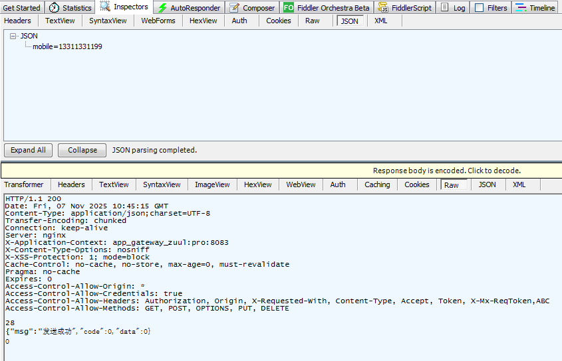Screen dimensions: 562x361
Task: Click the Access-Control-Allow-Credentials: true line
Action: pyautogui.click(x=94, y=293)
